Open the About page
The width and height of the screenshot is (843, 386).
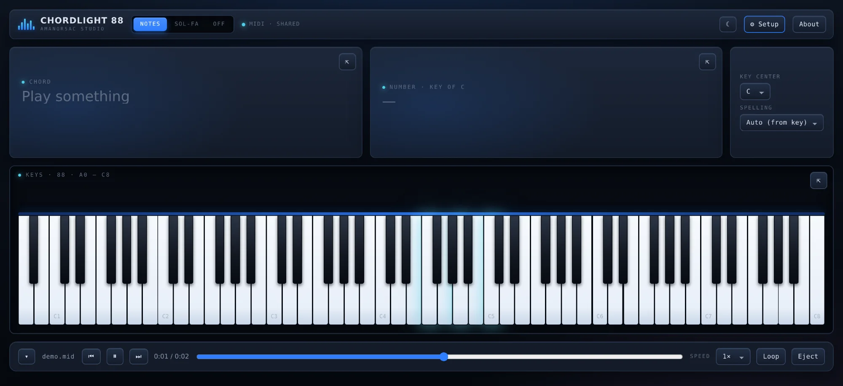[809, 24]
